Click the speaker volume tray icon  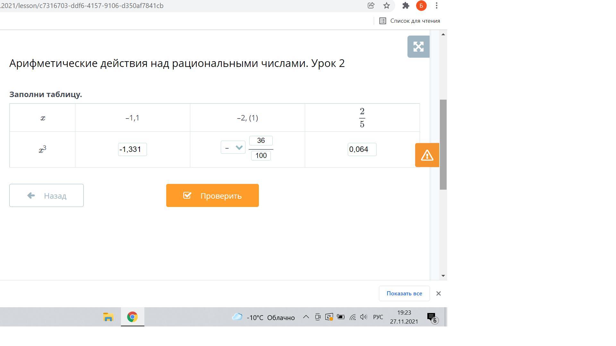click(x=364, y=317)
